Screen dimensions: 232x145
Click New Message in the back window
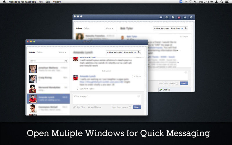pyautogui.click(x=162, y=28)
